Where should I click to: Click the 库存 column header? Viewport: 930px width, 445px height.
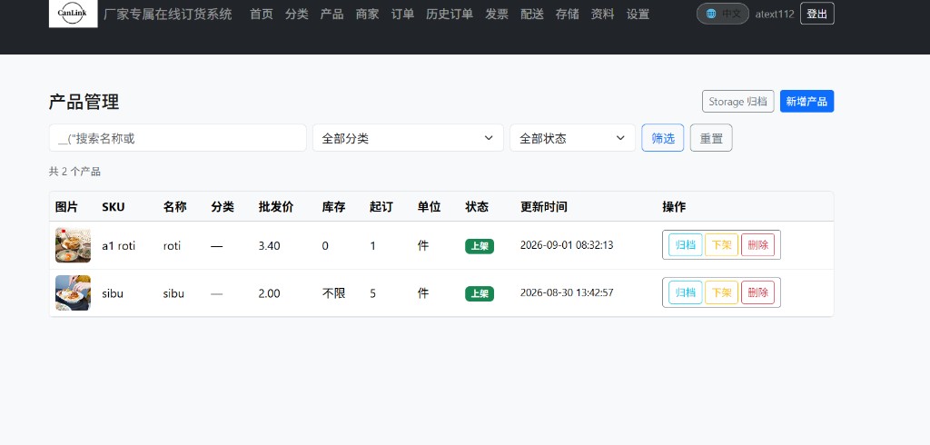pyautogui.click(x=333, y=206)
